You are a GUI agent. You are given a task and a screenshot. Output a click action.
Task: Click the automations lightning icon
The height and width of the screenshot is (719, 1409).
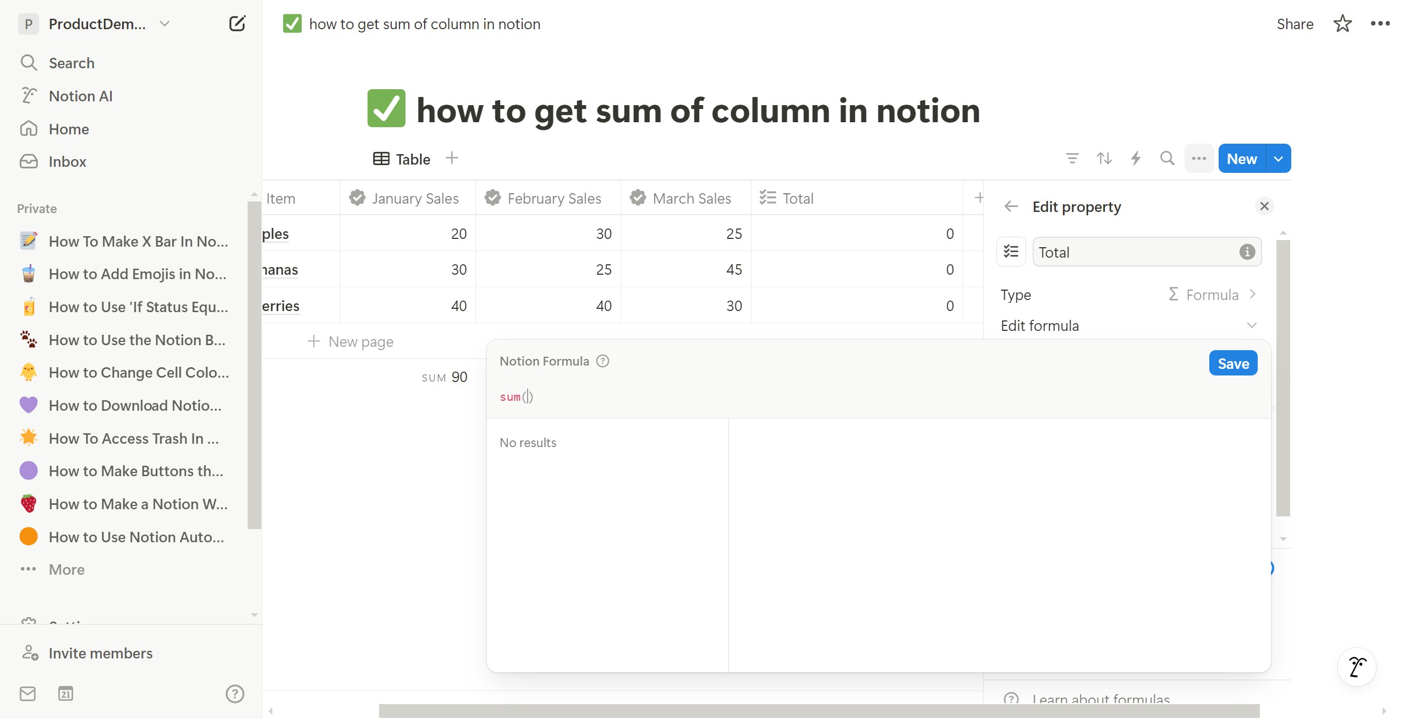1136,159
